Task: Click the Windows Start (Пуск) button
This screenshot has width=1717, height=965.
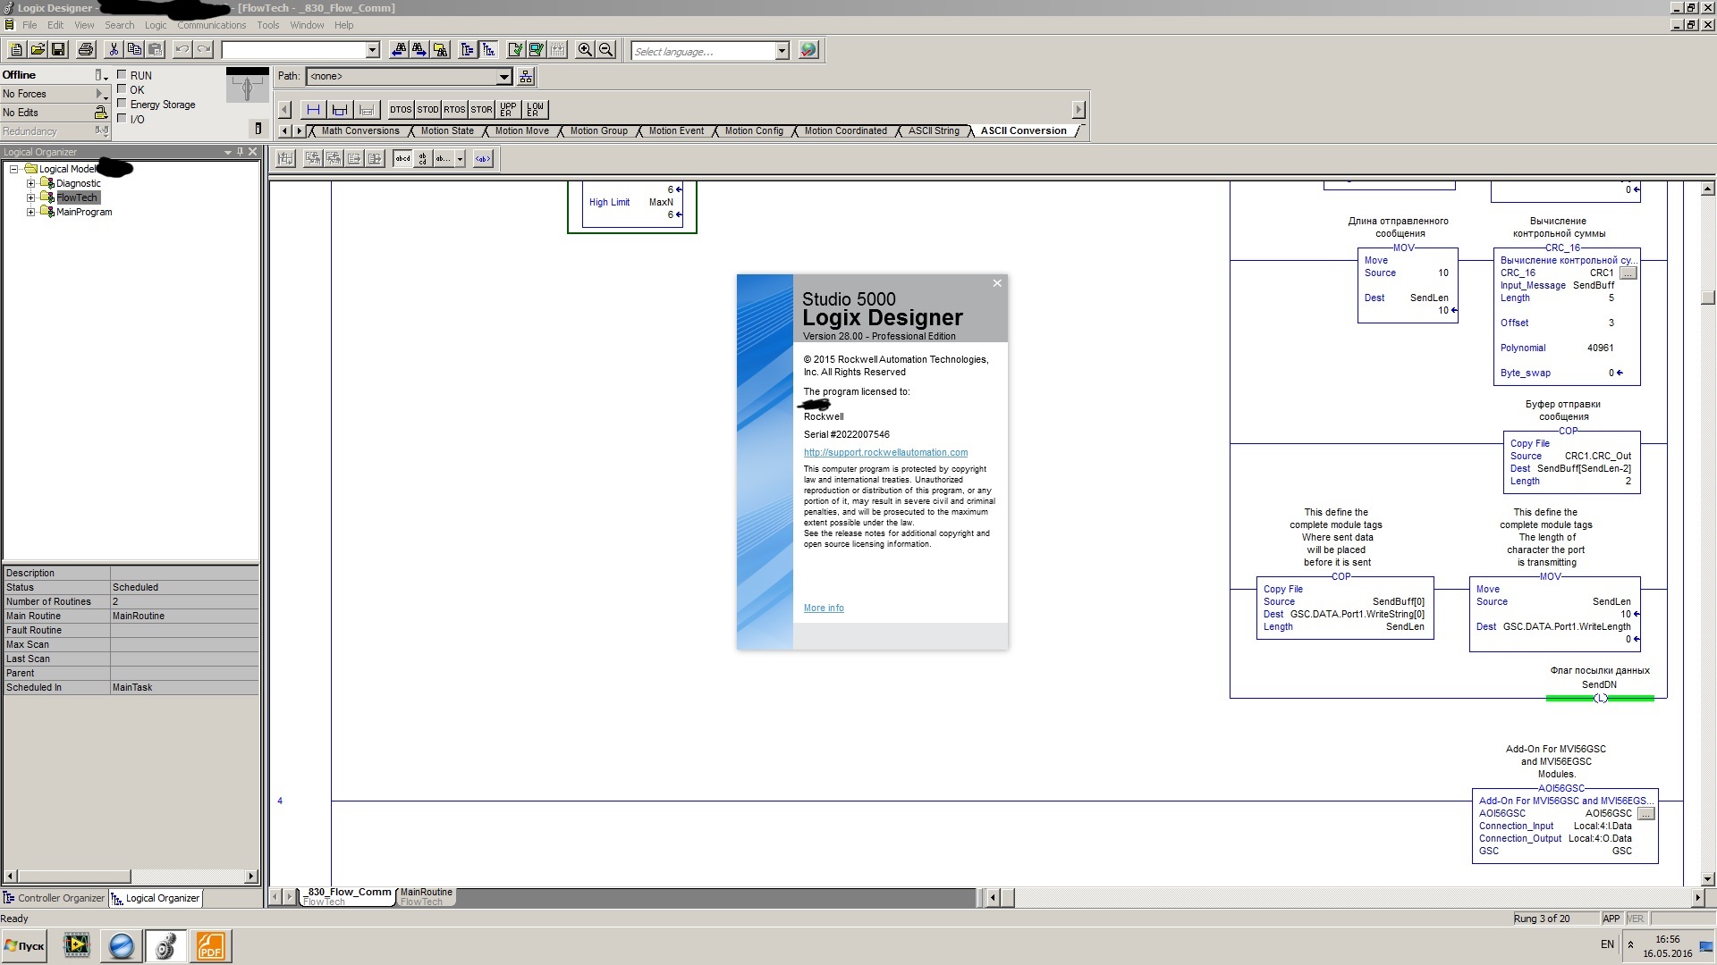Action: [x=24, y=945]
